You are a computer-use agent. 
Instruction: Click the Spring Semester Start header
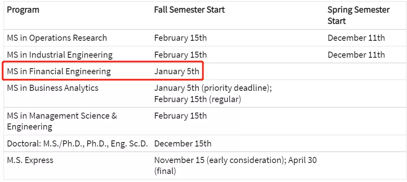tap(358, 15)
